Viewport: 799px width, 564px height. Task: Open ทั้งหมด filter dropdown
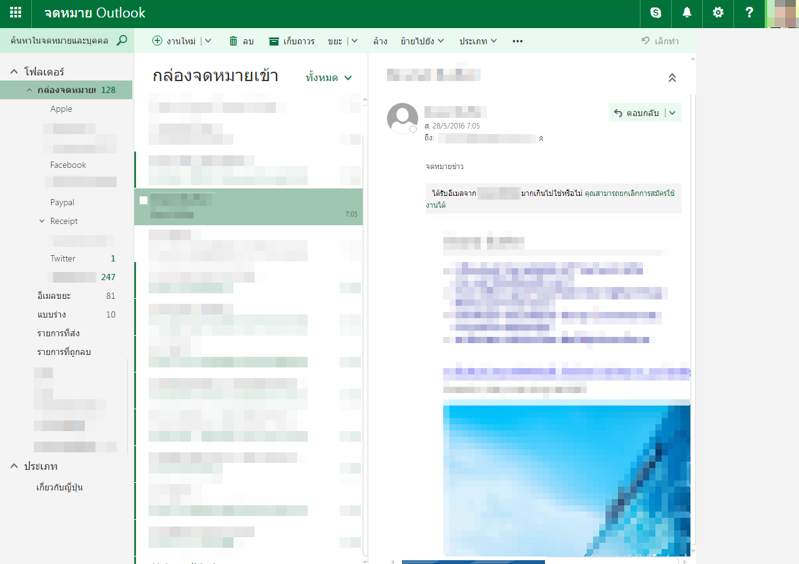click(329, 78)
